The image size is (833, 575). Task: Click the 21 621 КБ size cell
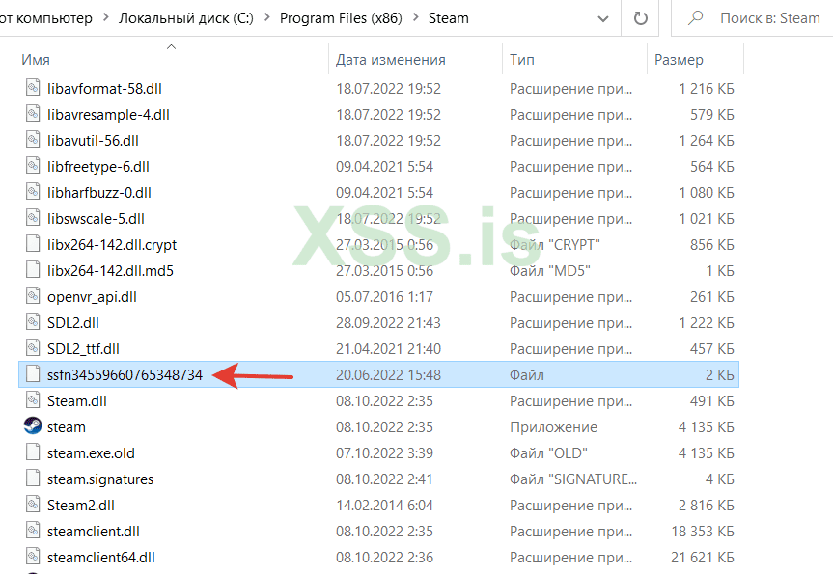coord(703,557)
